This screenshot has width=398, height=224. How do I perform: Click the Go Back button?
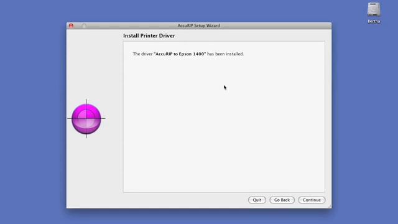[x=282, y=200]
